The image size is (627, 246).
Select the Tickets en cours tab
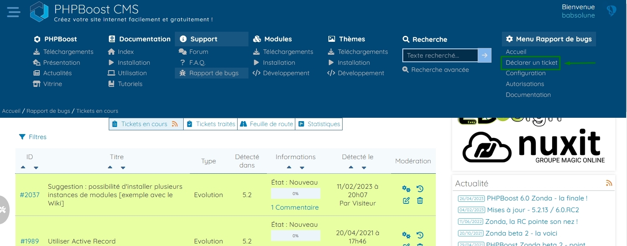point(146,124)
